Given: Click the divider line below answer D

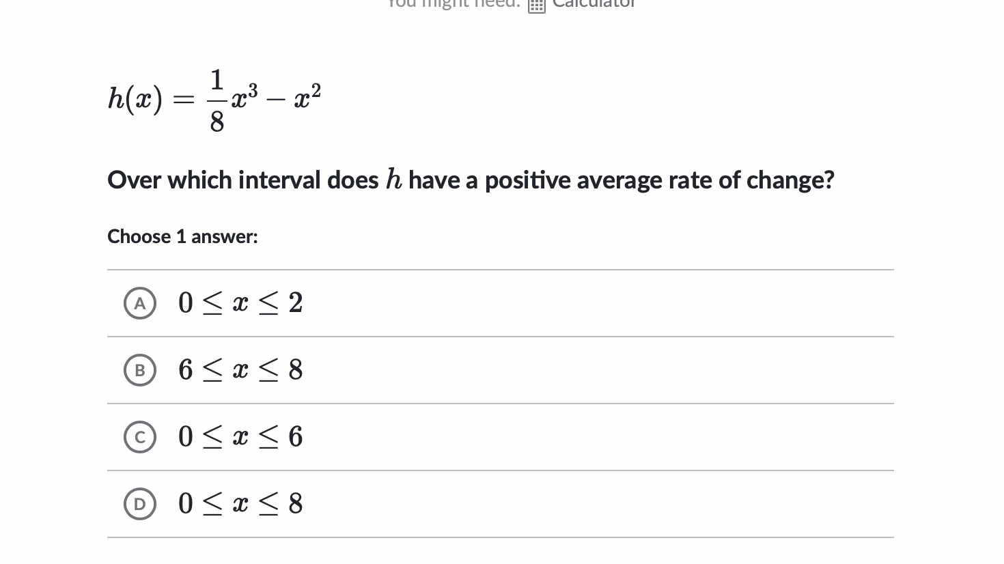Looking at the screenshot, I should coord(500,538).
